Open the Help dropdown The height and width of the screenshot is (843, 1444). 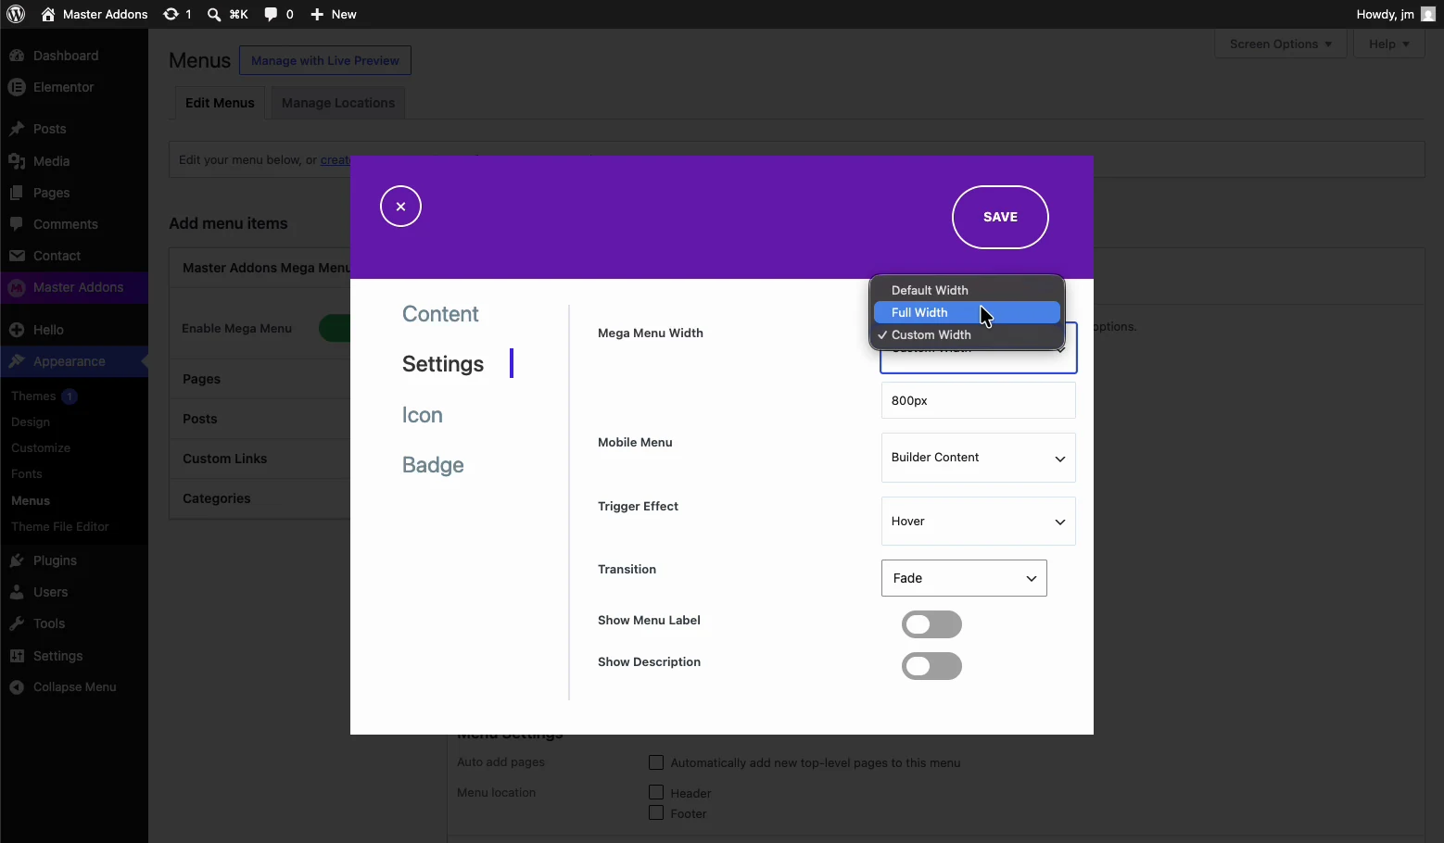[1388, 44]
